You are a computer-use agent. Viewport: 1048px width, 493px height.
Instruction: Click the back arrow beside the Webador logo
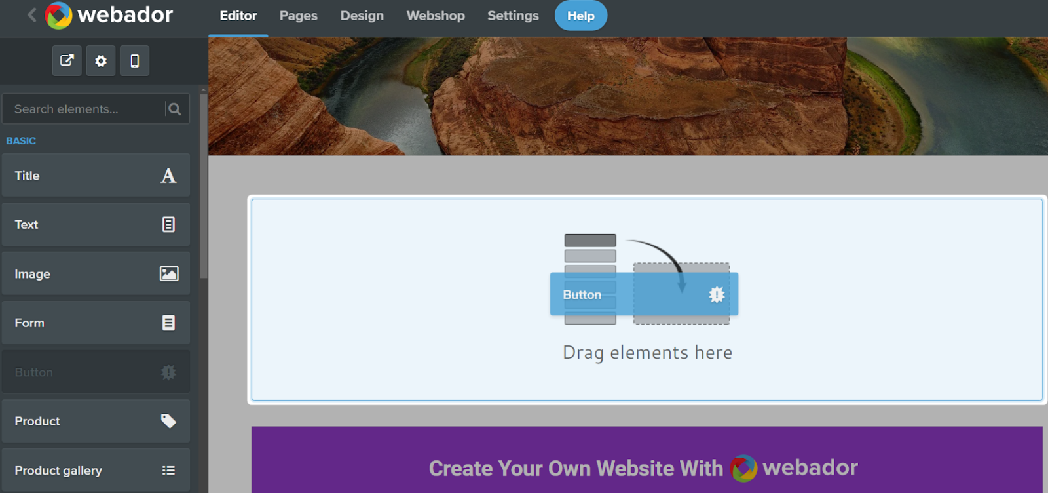coord(31,15)
